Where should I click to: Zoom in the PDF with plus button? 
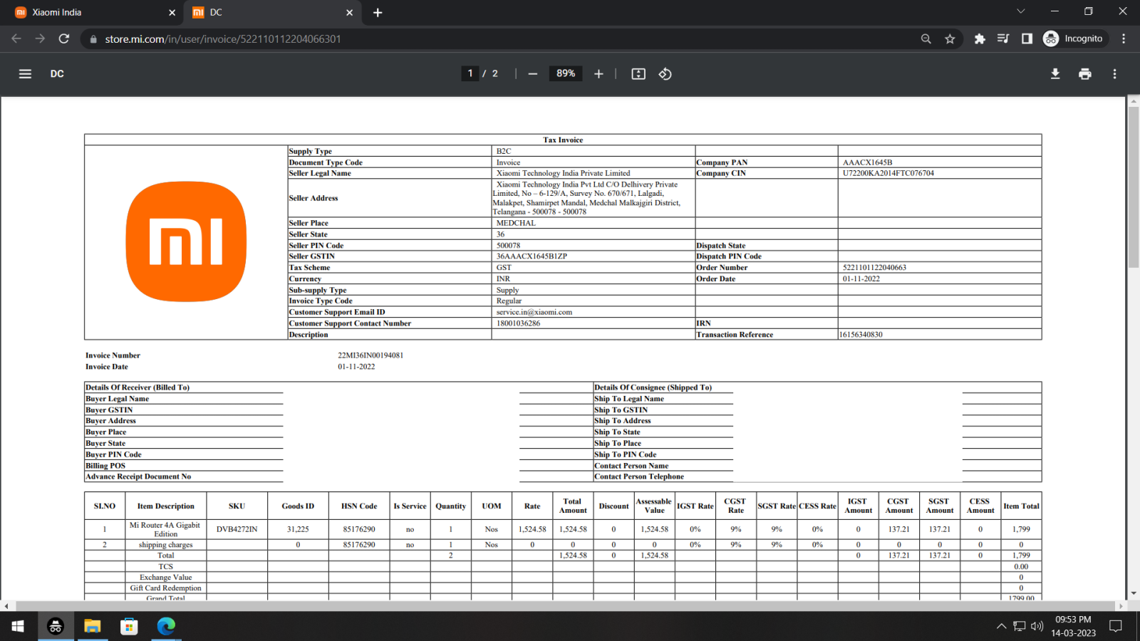(x=598, y=74)
